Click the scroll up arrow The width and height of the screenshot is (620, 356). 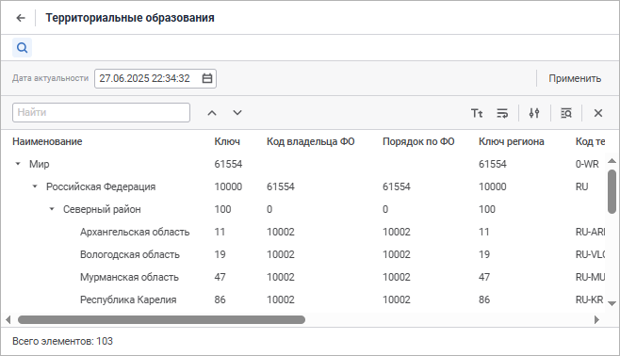coord(612,160)
